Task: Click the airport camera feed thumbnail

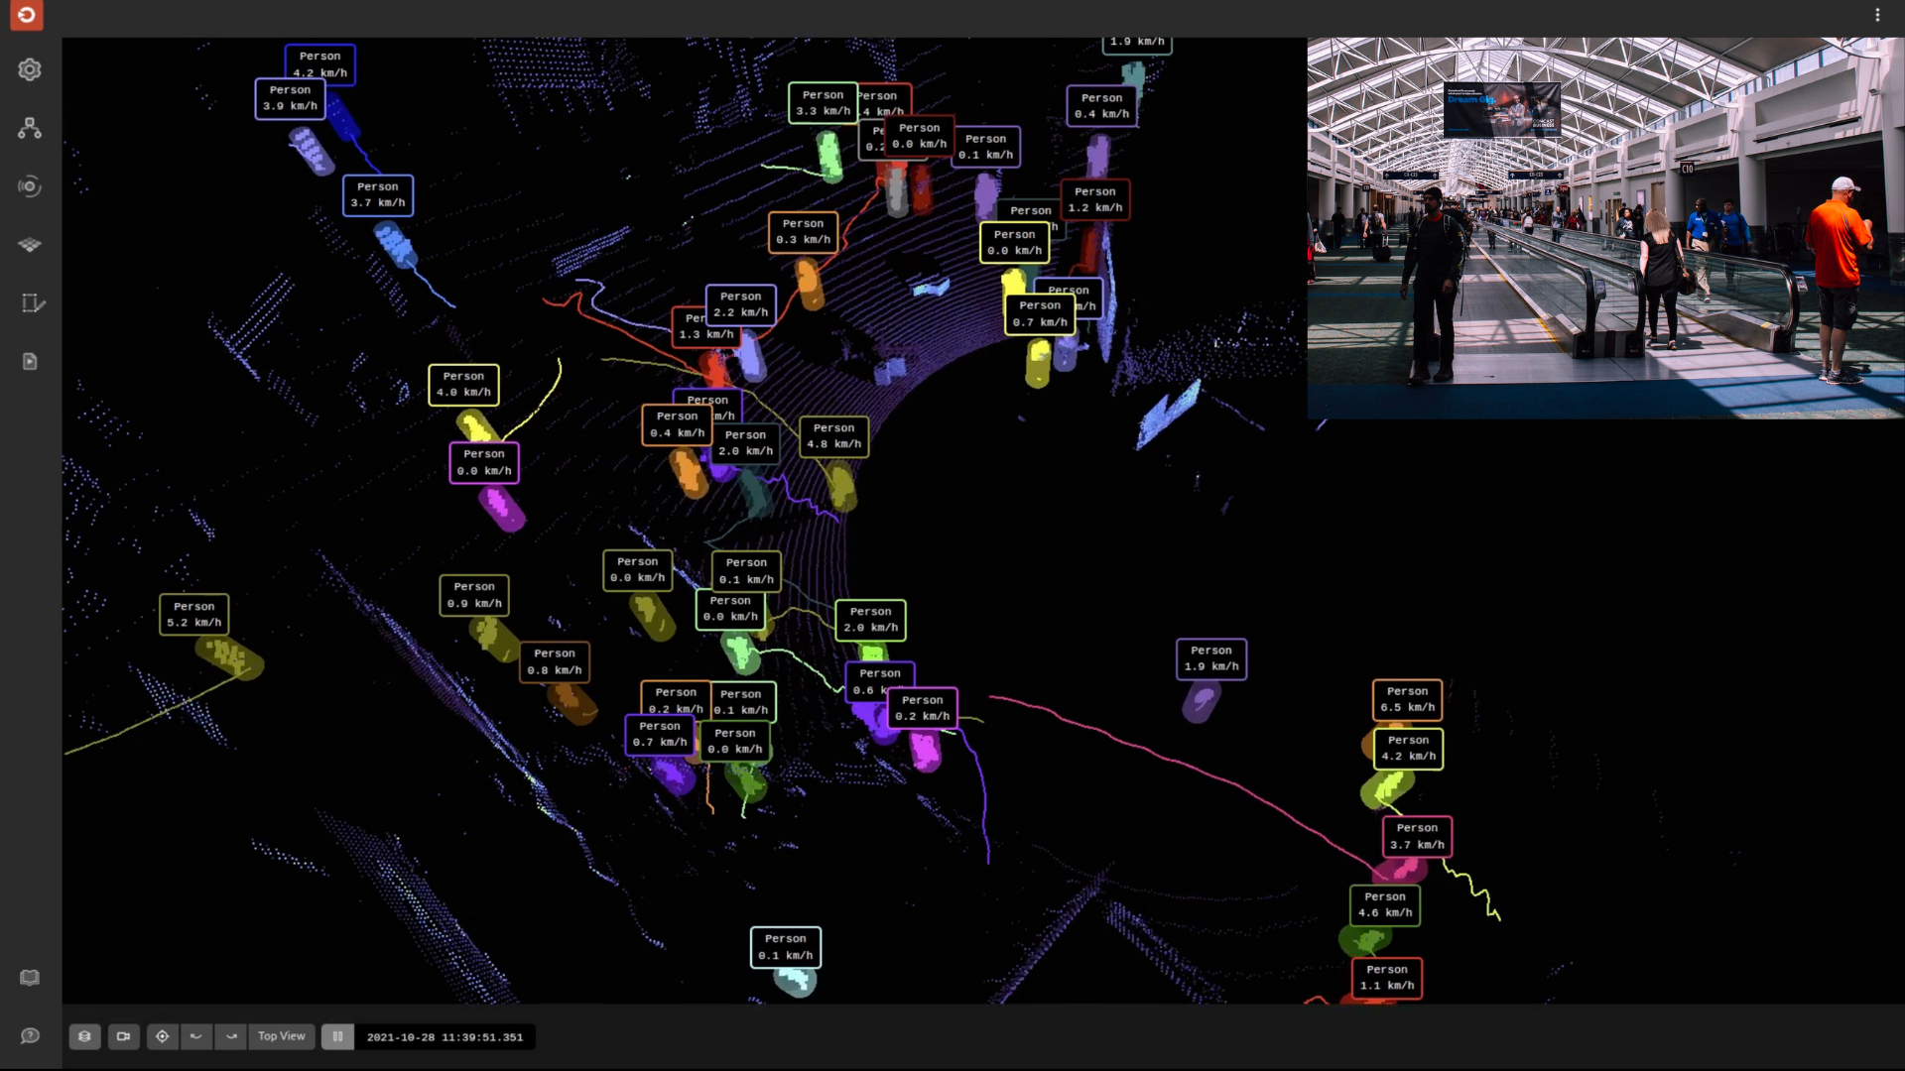Action: coord(1604,228)
